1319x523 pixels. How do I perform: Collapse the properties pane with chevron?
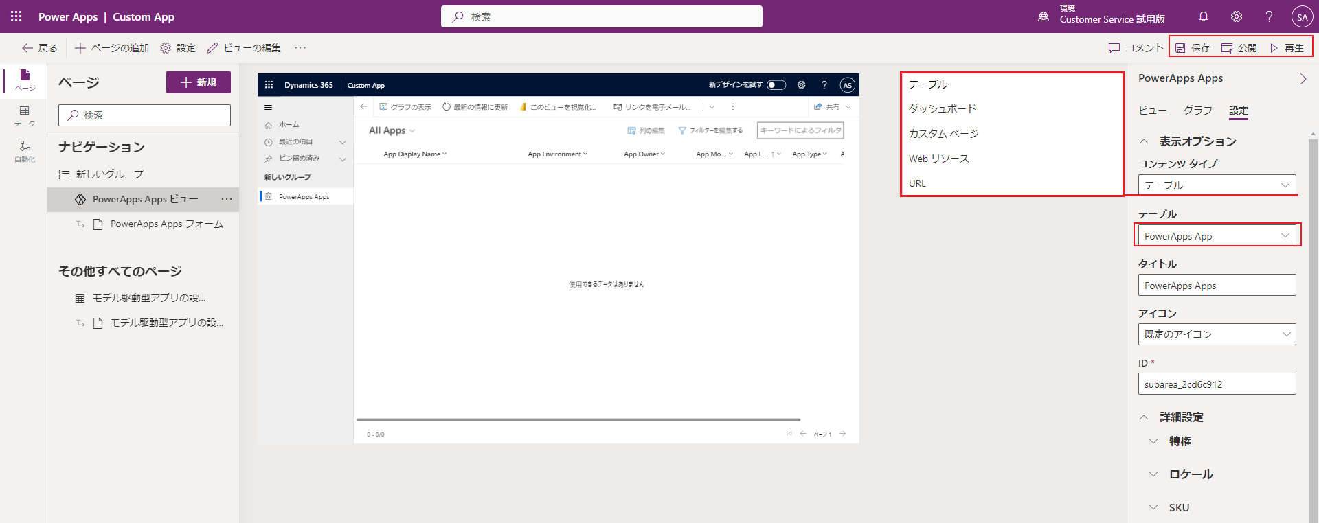click(1303, 79)
